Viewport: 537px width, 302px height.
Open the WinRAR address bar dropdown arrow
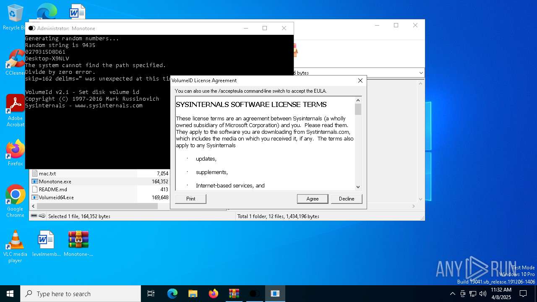tap(421, 73)
